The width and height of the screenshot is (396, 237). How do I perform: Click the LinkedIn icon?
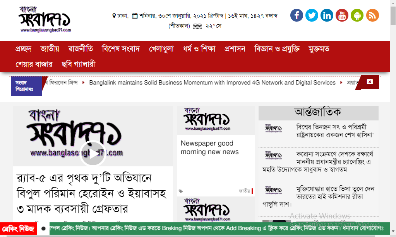tap(327, 15)
